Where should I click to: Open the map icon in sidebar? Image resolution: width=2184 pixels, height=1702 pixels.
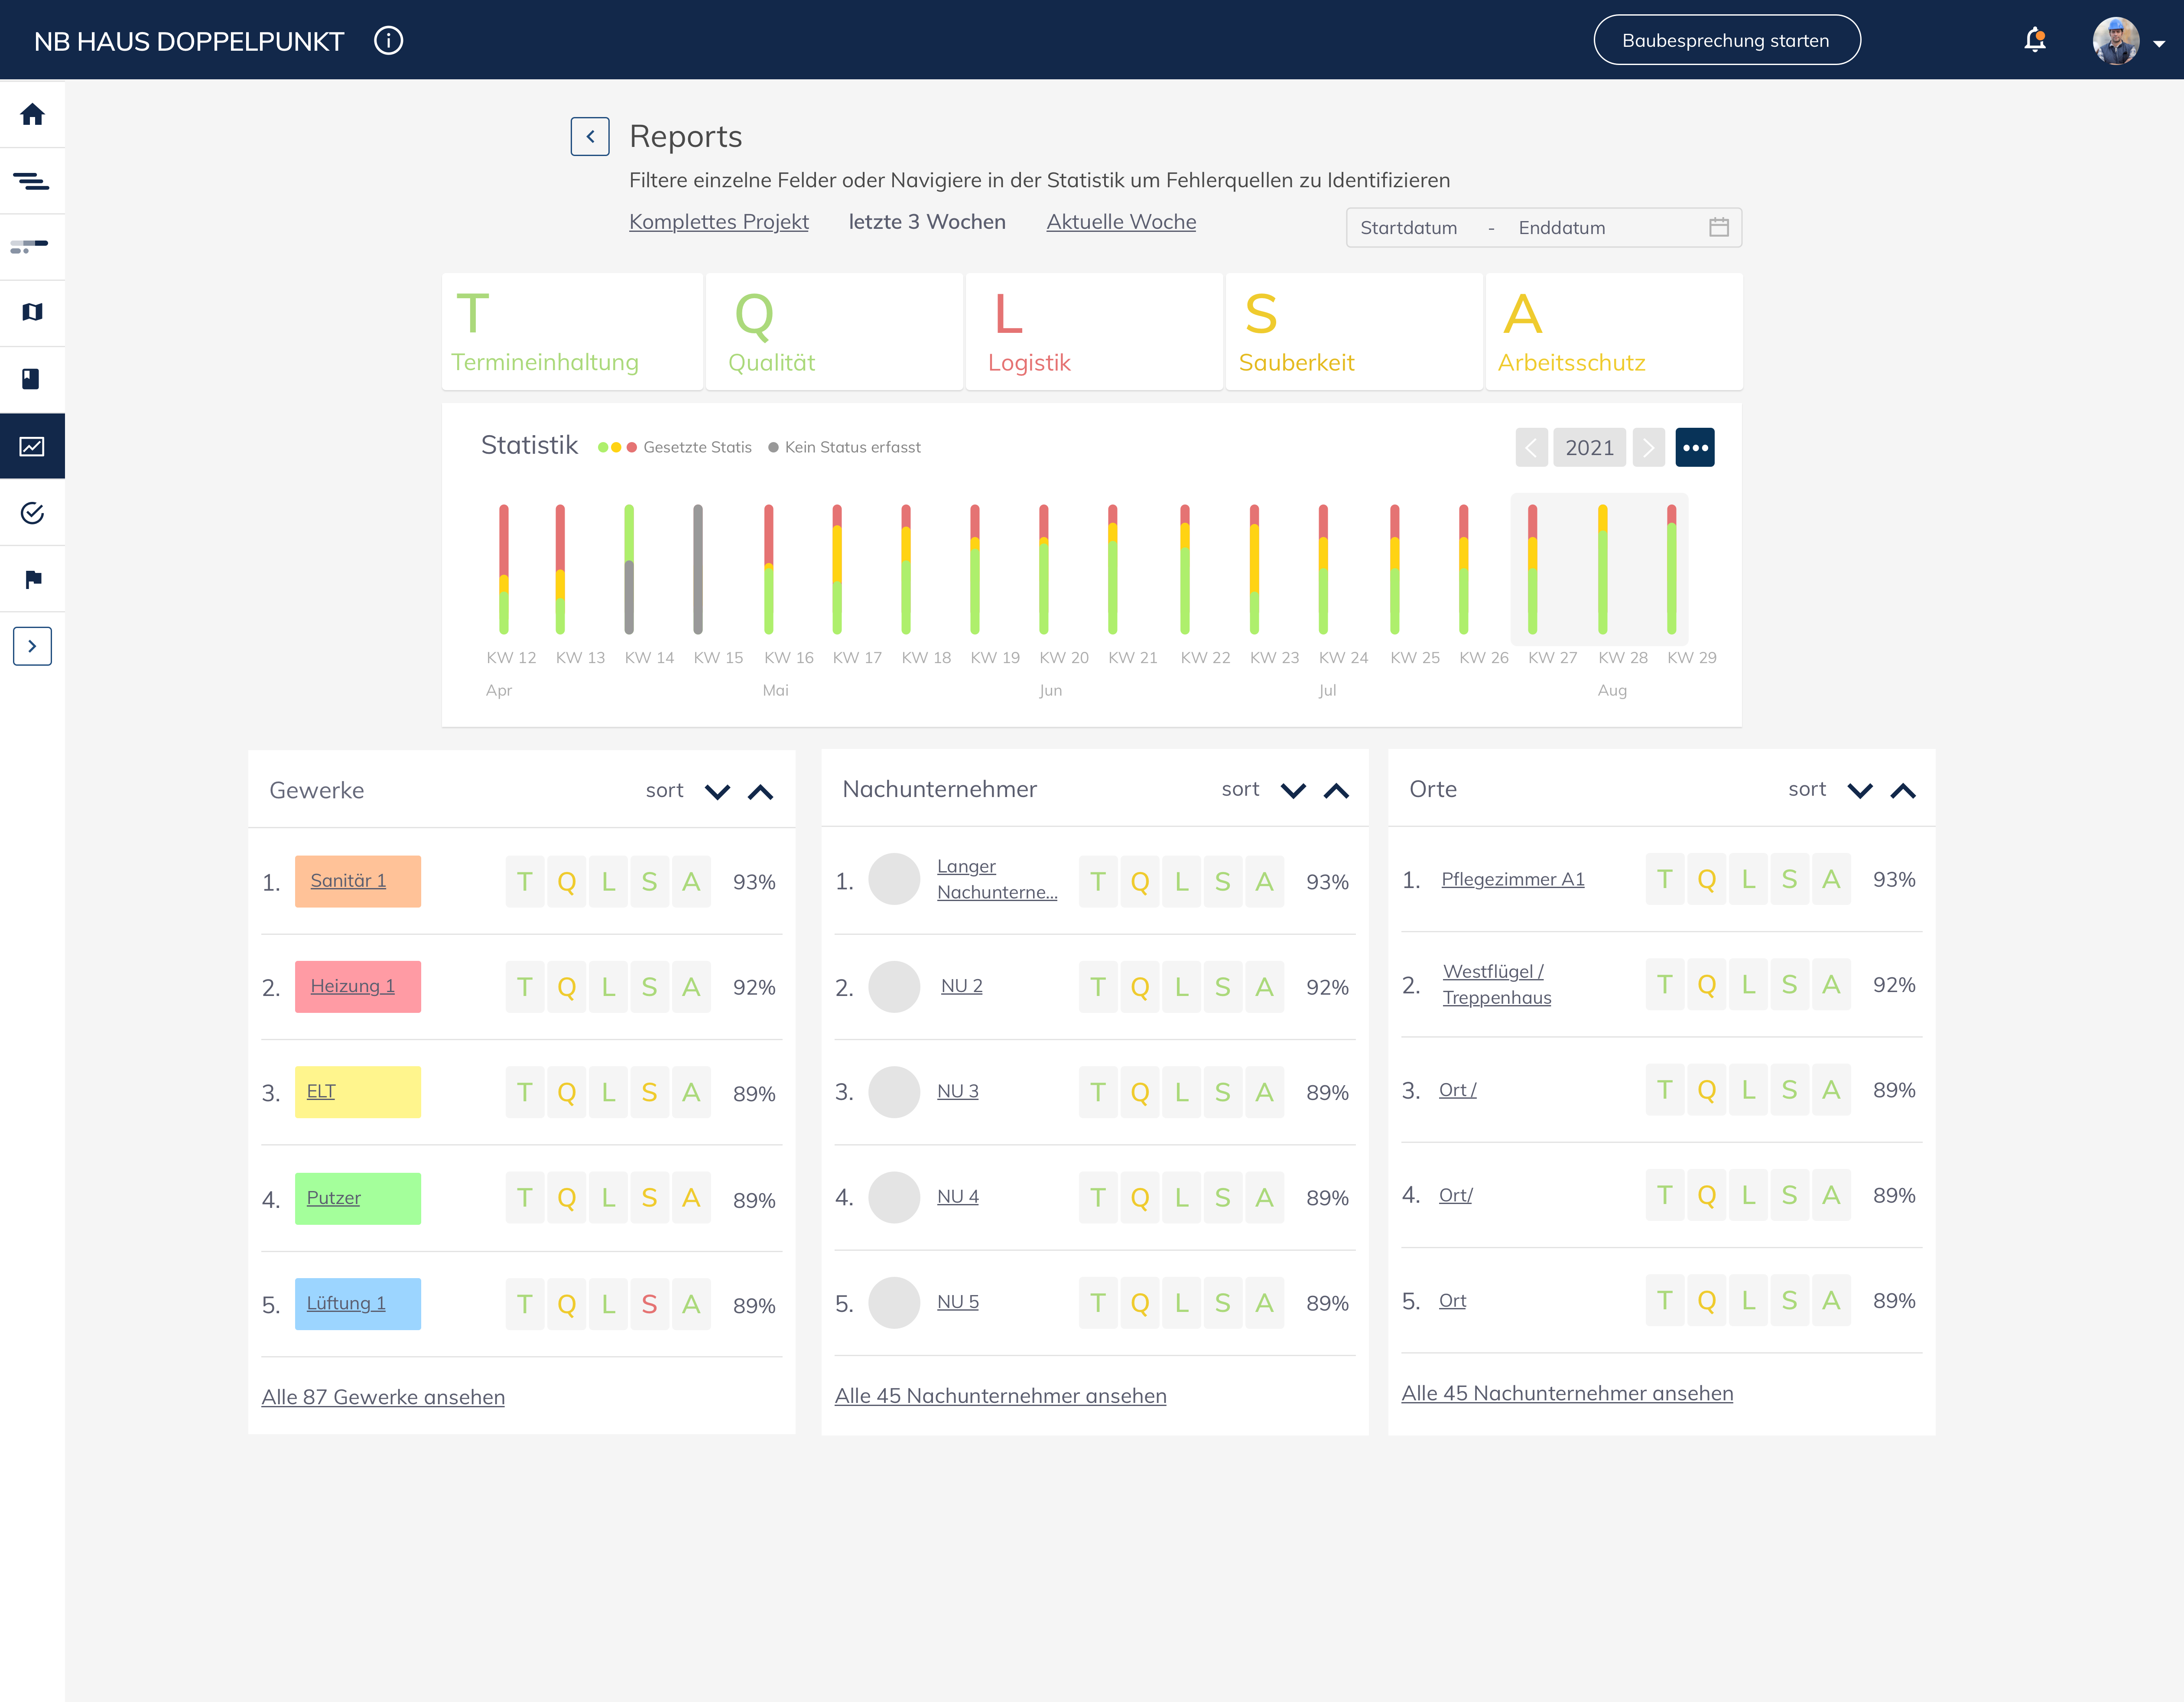pos(32,312)
